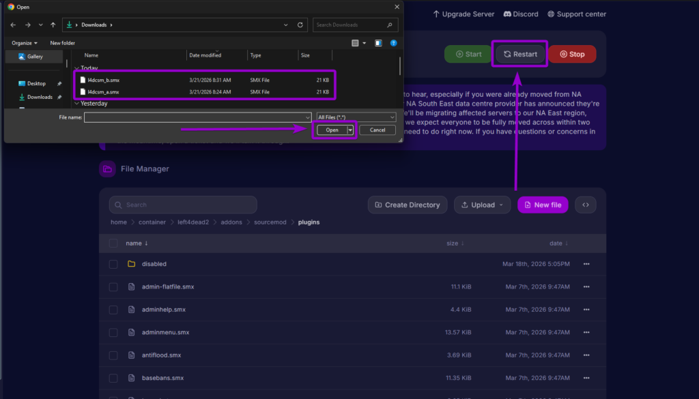Navigate up a folder using the up-arrow icon

[53, 25]
